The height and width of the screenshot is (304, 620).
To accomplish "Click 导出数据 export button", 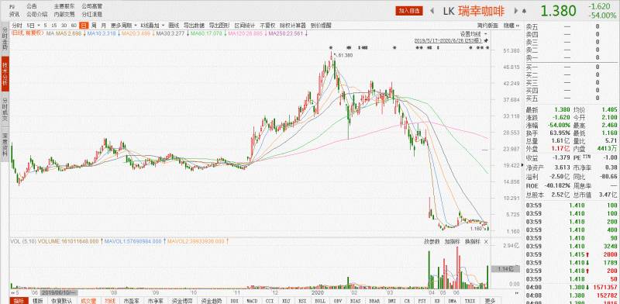I will point(195,26).
